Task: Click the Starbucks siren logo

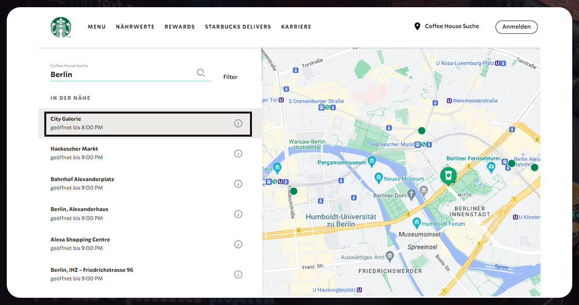Action: [61, 27]
